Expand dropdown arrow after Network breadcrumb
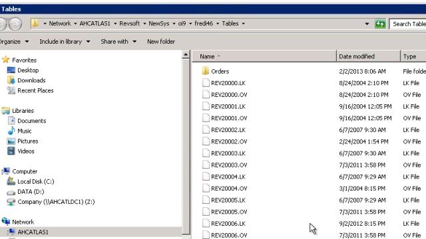Viewport: 426px width, 239px height. point(75,24)
